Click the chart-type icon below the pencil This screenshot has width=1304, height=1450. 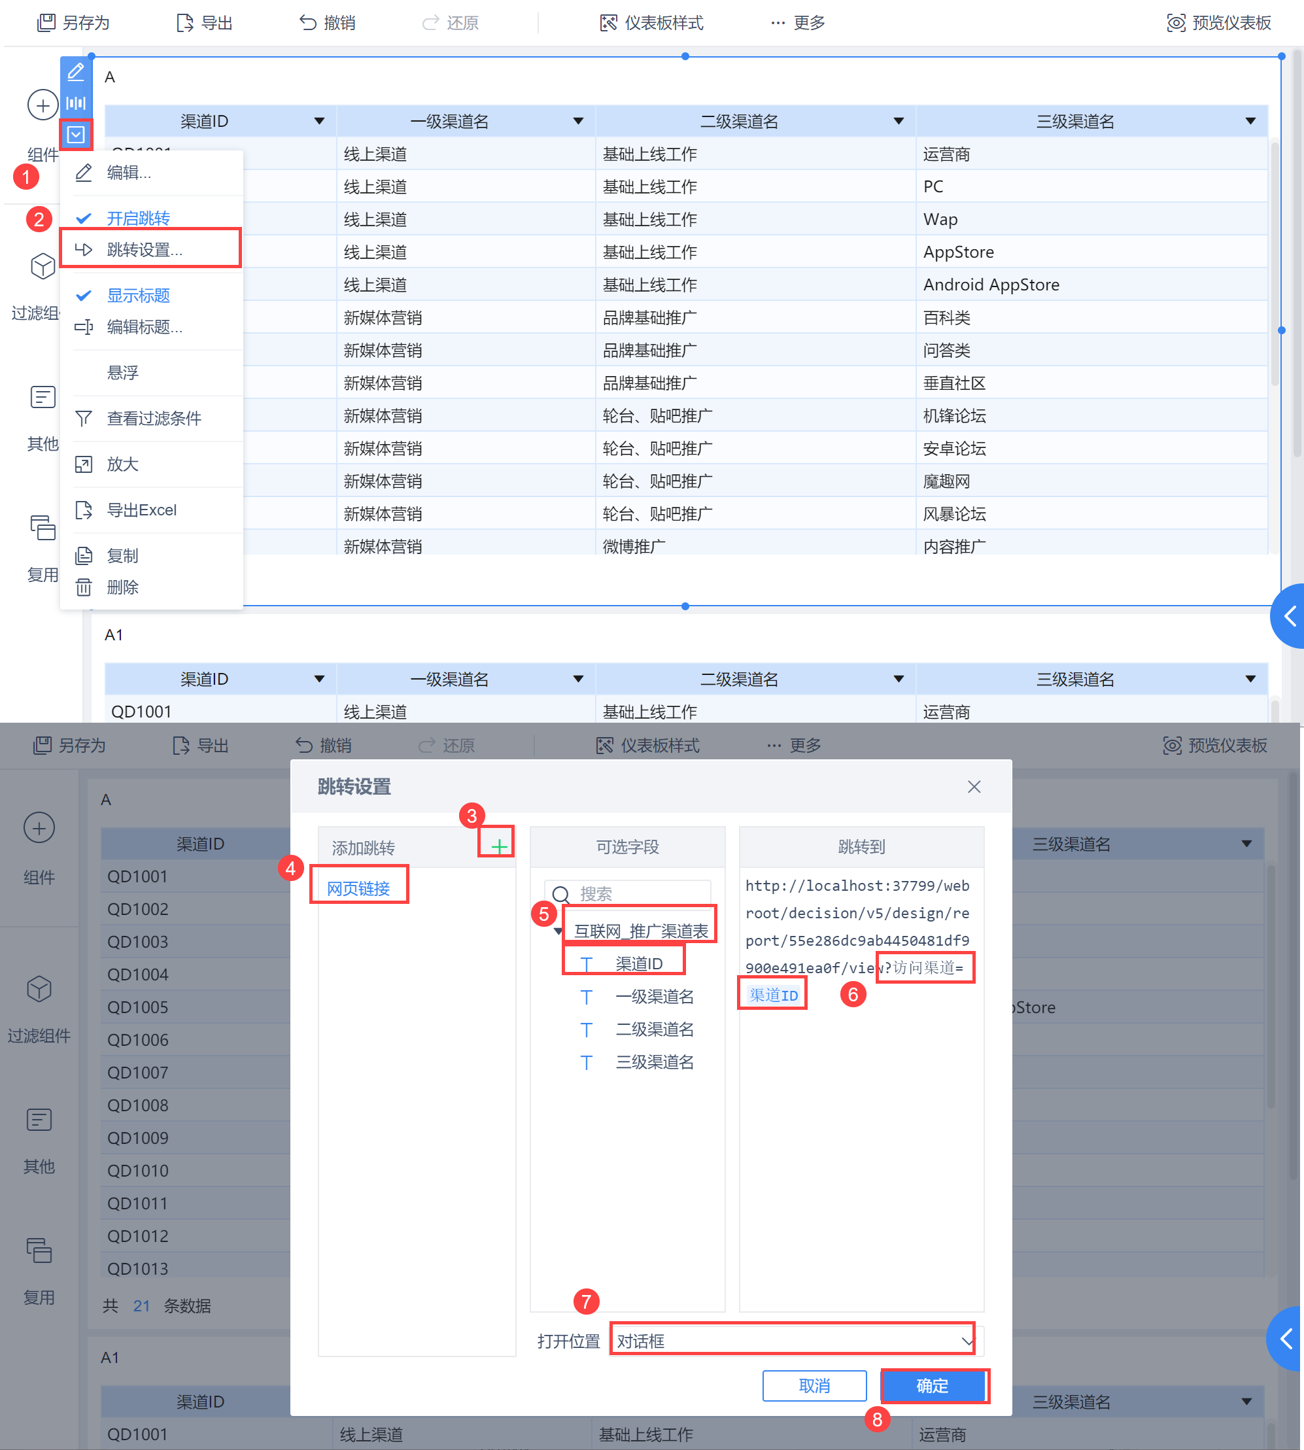click(x=76, y=103)
